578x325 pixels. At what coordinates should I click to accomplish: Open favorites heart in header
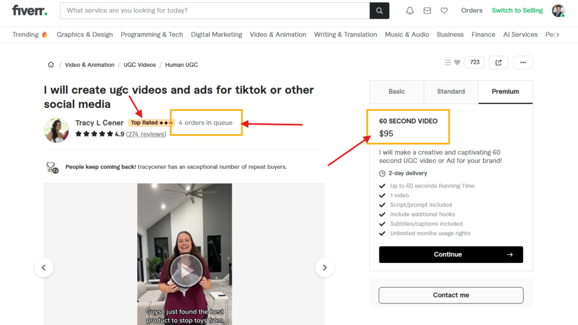(444, 11)
